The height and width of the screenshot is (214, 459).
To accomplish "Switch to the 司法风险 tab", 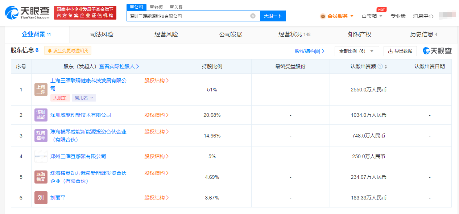I will click(x=102, y=34).
